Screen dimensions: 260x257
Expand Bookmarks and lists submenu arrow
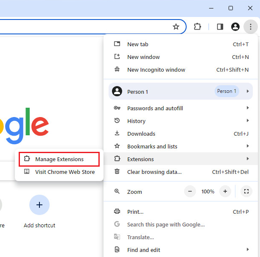[248, 146]
